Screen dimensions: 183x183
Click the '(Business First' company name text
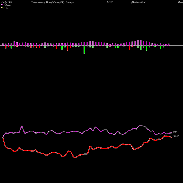[138, 2]
